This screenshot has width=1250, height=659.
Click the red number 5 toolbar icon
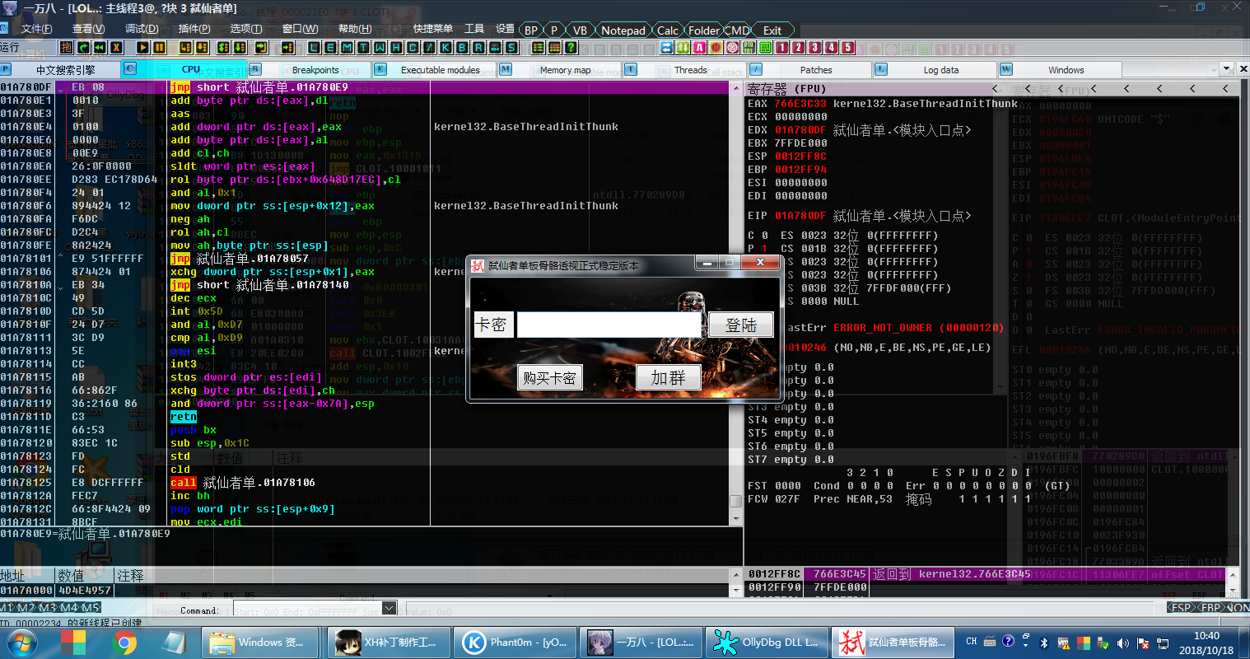[847, 48]
